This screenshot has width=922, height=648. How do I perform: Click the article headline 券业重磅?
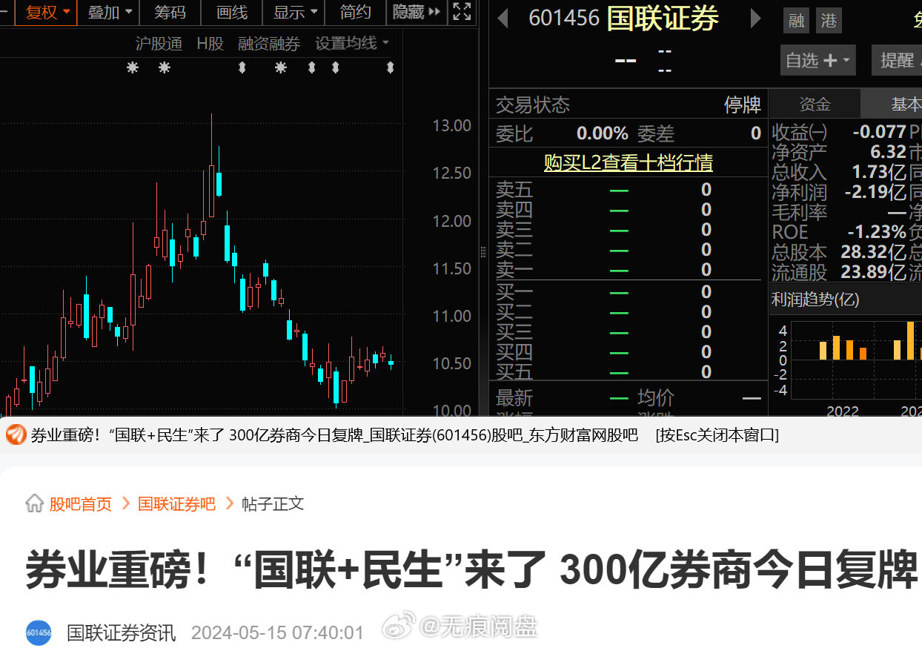click(471, 569)
